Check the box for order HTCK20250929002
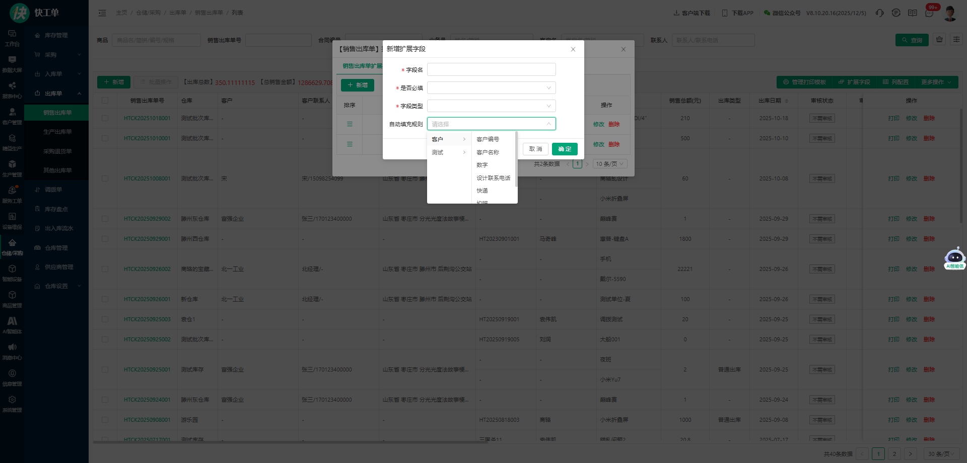This screenshot has width=967, height=463. [105, 219]
